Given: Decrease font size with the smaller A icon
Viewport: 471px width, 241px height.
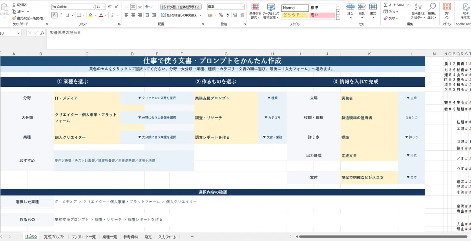Looking at the screenshot, I should pyautogui.click(x=117, y=7).
